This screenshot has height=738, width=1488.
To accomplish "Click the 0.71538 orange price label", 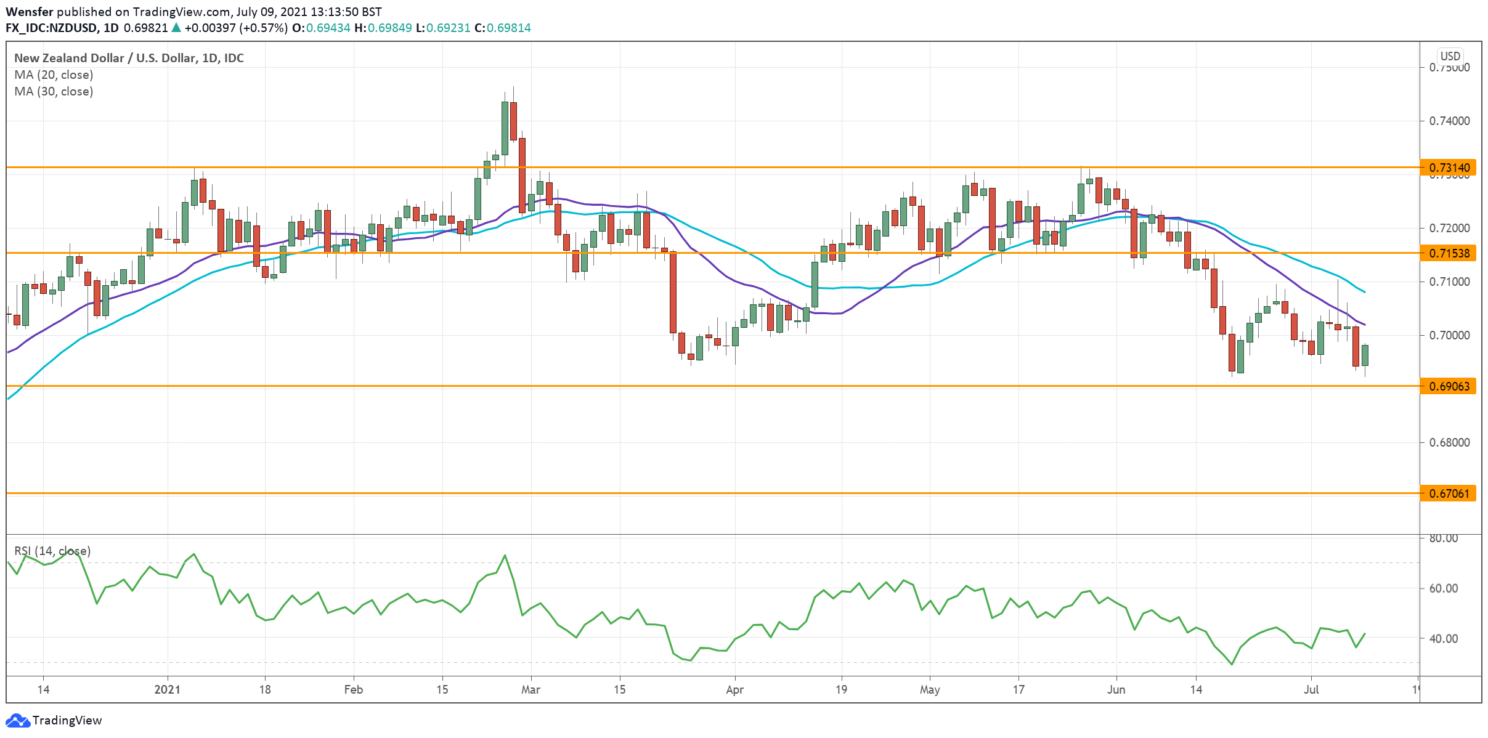I will 1449,253.
